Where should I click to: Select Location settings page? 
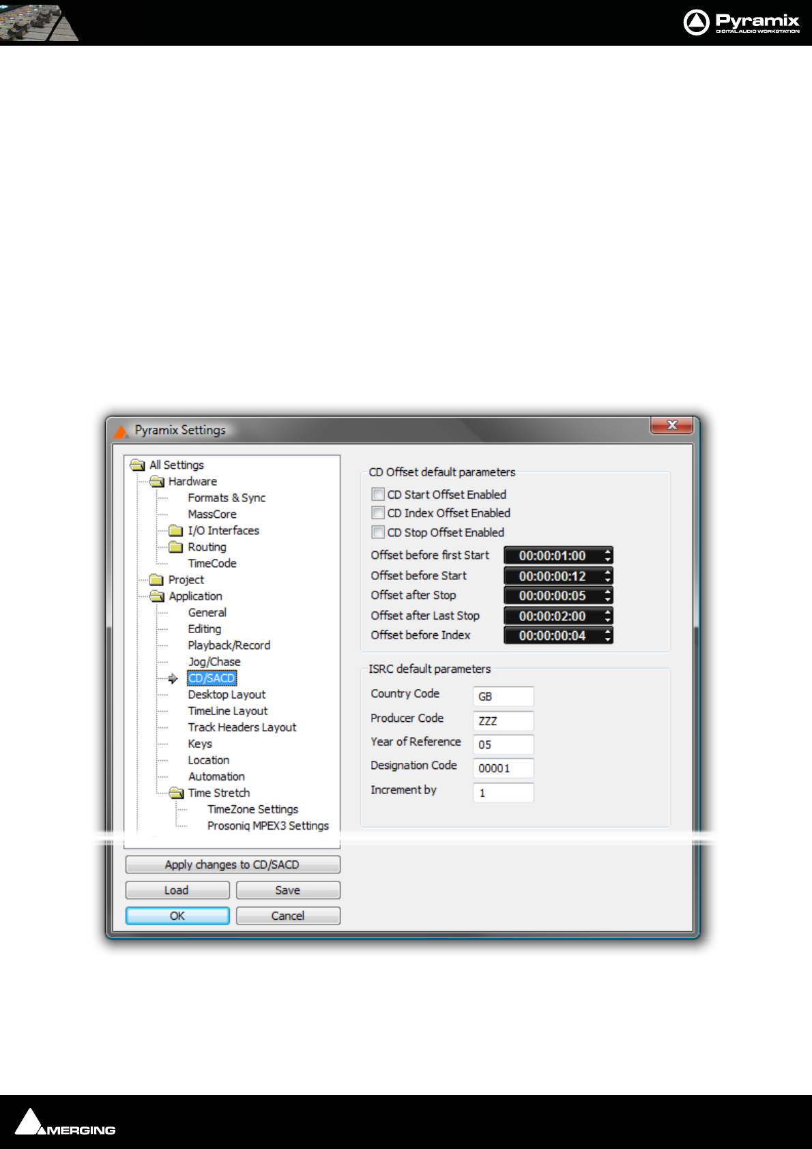[x=209, y=760]
